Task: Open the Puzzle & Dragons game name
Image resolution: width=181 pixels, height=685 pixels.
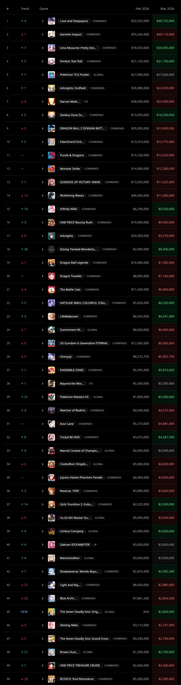Action: [x=72, y=155]
